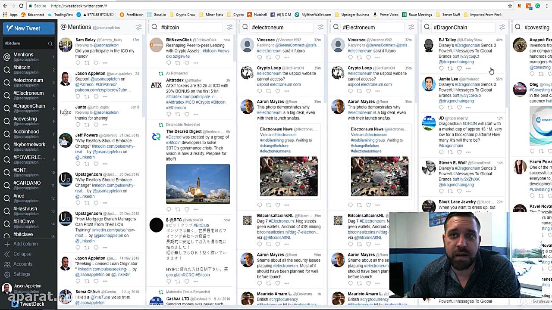552x310 pixels.
Task: Jump to #DNT column in sidebar
Action: [28, 172]
